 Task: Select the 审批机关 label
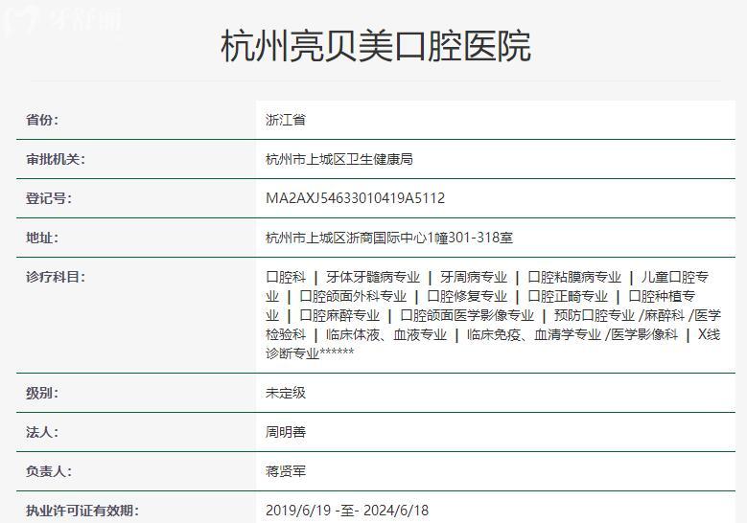pos(56,159)
